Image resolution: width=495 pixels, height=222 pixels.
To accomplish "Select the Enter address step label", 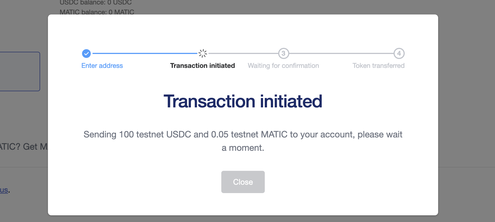I will tap(102, 66).
